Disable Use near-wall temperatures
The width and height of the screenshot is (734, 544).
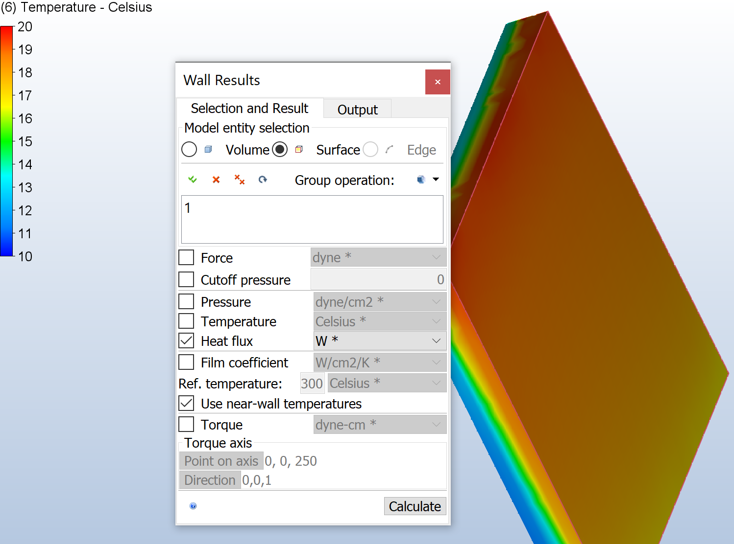pyautogui.click(x=186, y=403)
